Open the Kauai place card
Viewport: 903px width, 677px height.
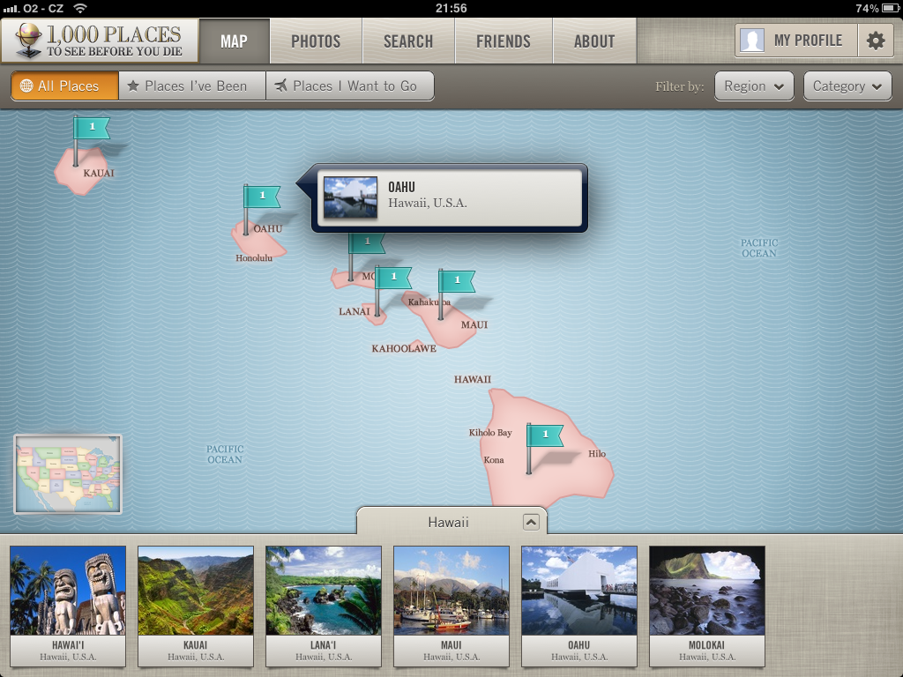[196, 606]
